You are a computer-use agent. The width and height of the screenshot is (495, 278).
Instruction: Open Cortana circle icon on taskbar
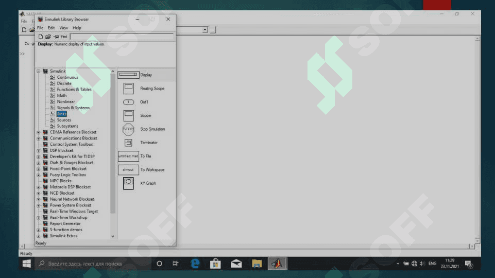point(160,264)
